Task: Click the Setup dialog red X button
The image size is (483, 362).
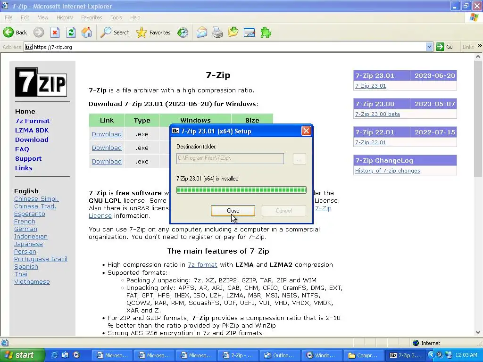Action: coord(306,131)
